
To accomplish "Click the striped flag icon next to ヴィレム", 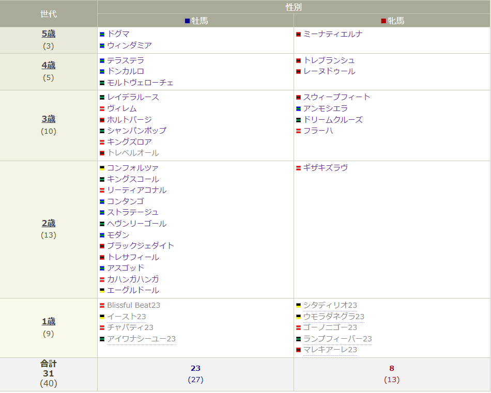I will click(102, 108).
